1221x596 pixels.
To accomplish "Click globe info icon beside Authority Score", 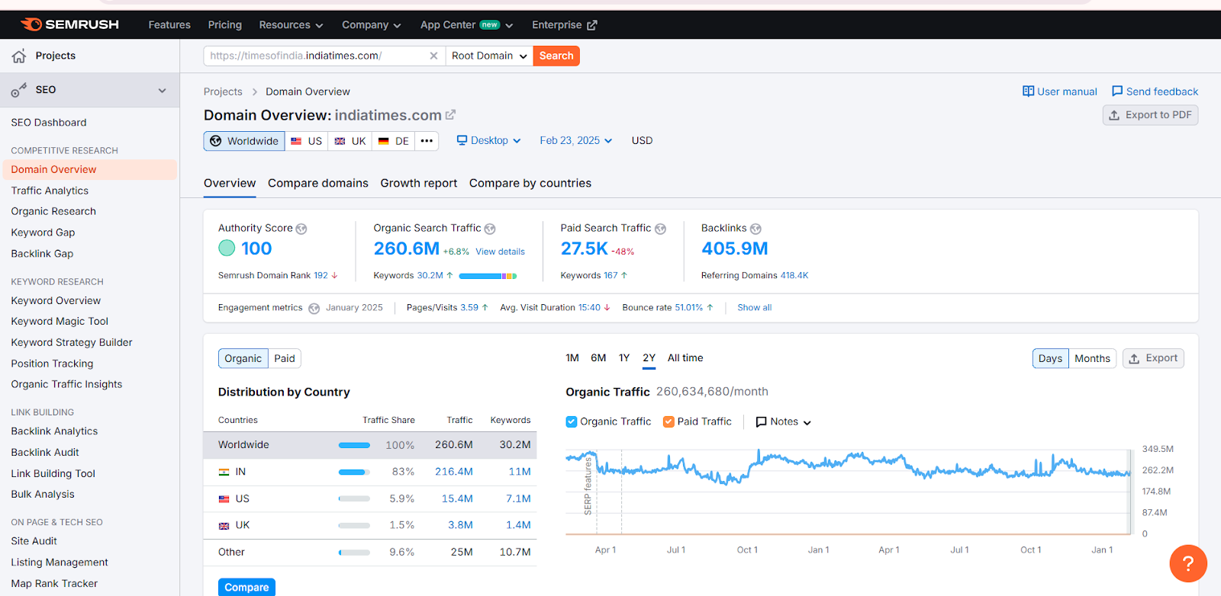I will tap(301, 229).
